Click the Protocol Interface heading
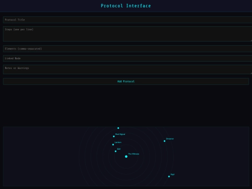The image size is (252, 189). tap(126, 6)
